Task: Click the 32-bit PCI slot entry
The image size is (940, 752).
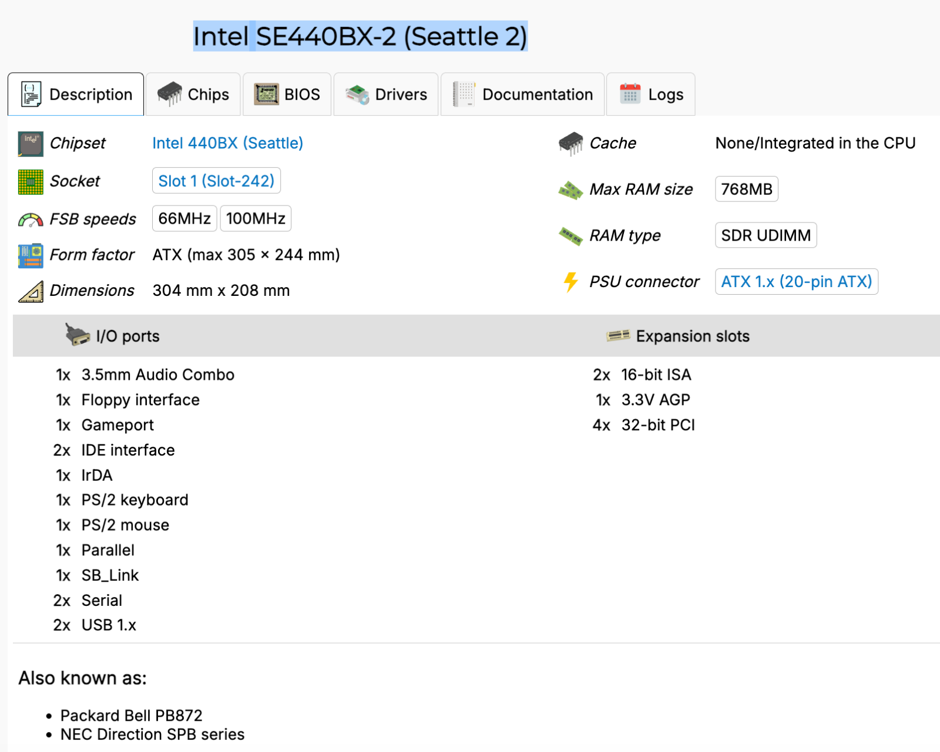Action: 658,425
